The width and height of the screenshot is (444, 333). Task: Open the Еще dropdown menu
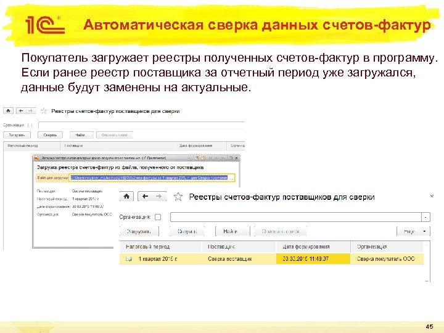click(x=413, y=231)
